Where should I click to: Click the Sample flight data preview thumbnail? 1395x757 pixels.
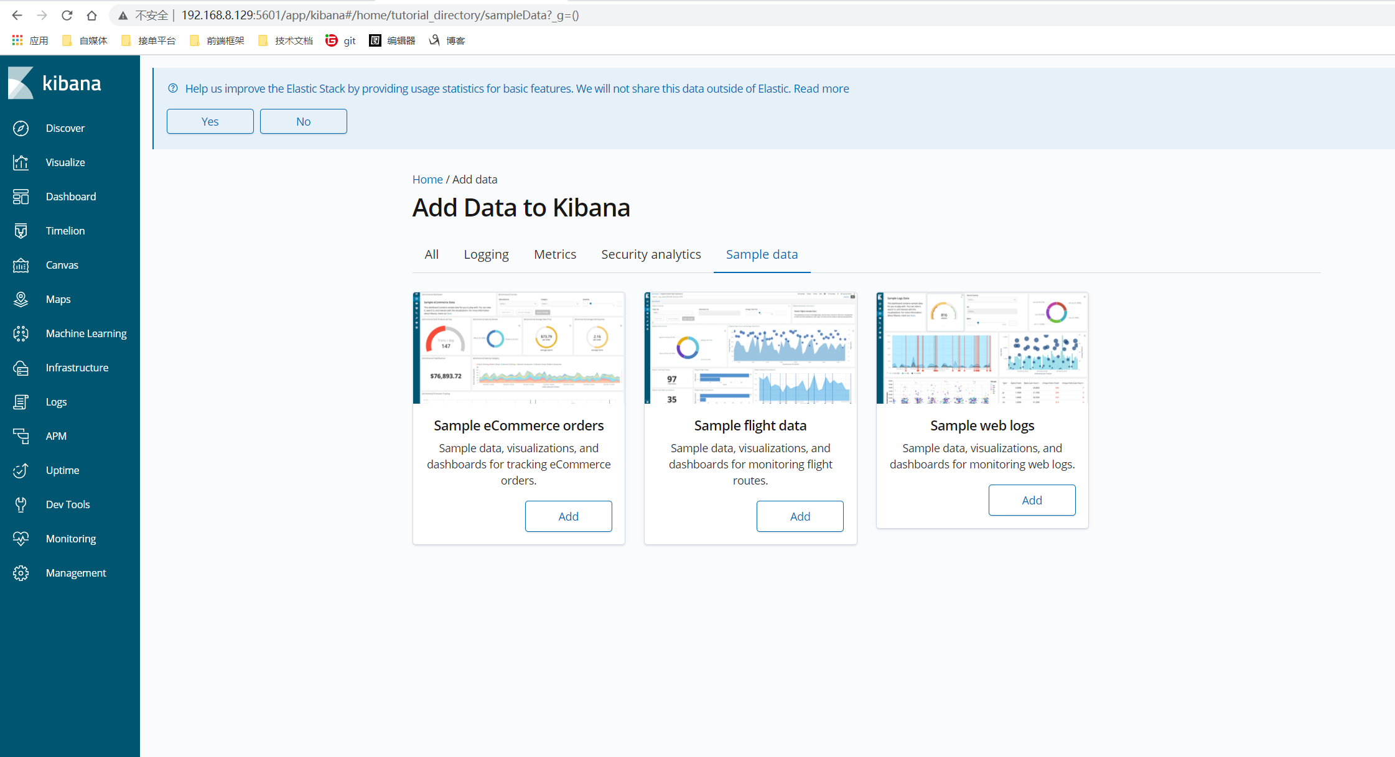[750, 348]
